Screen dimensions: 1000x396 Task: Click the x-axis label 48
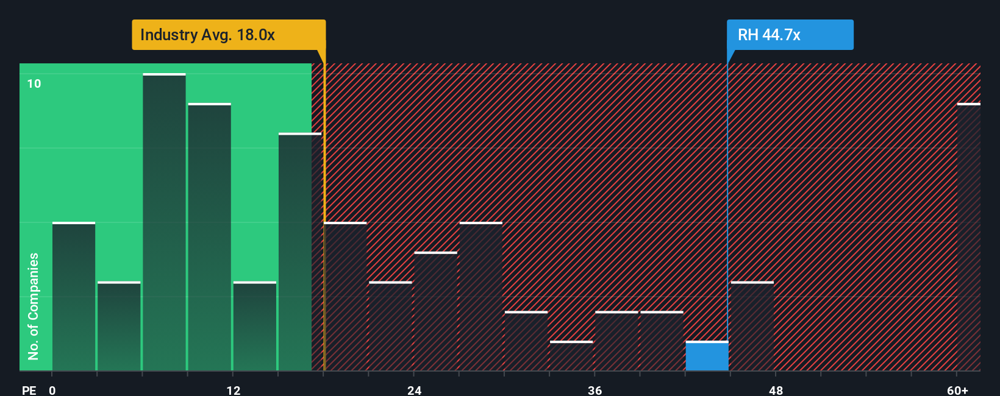tap(776, 391)
